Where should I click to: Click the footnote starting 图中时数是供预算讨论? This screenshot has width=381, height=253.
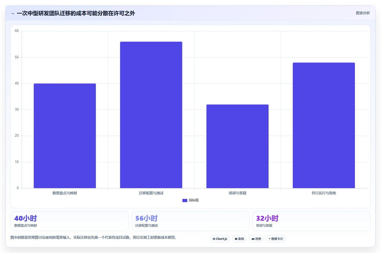click(94, 237)
